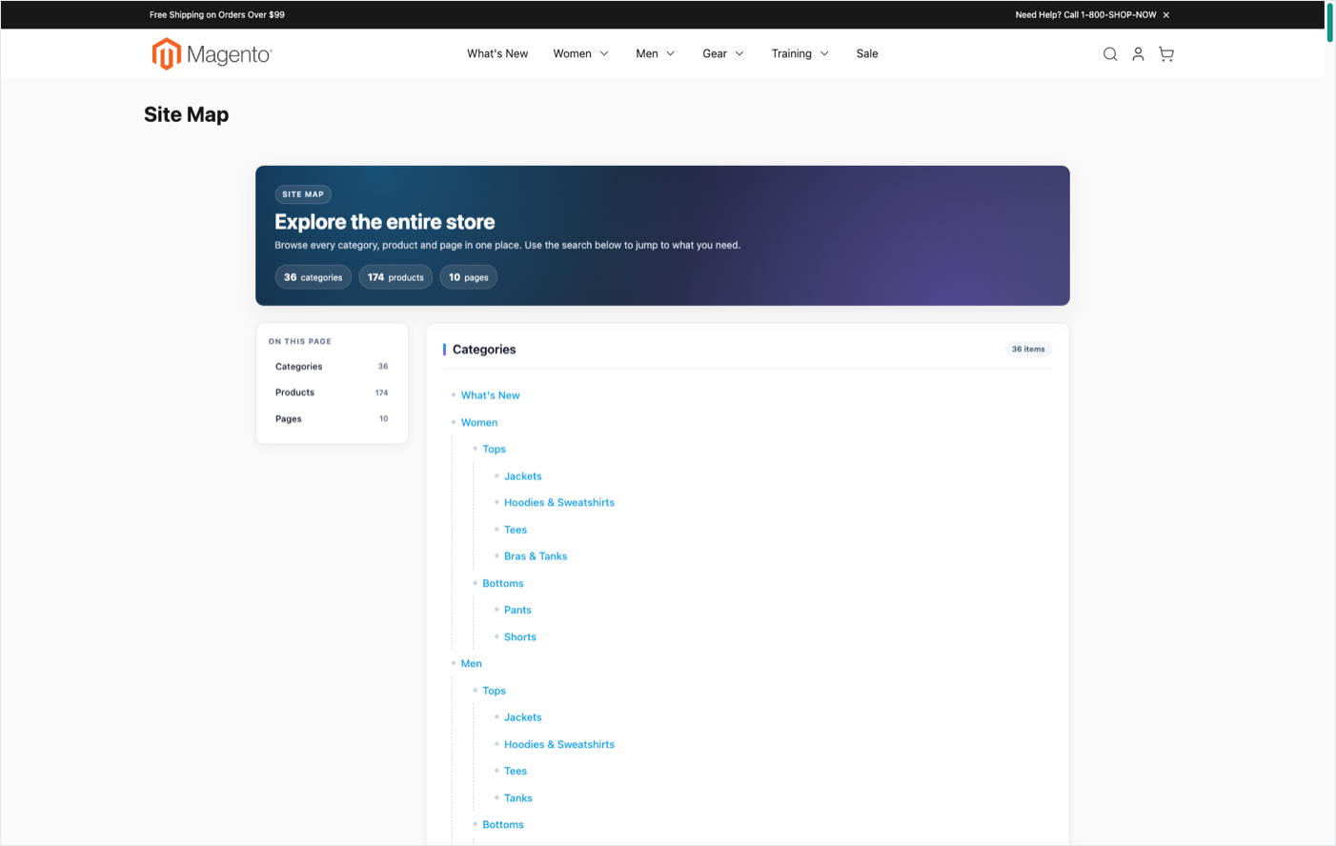Dismiss the free shipping banner with the X
1336x846 pixels.
tap(1165, 14)
